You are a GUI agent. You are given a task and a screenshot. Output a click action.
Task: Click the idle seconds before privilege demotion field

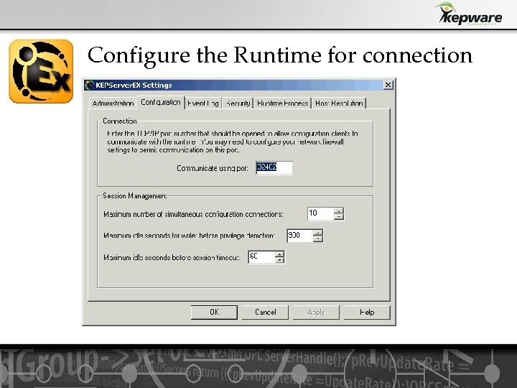tap(299, 236)
